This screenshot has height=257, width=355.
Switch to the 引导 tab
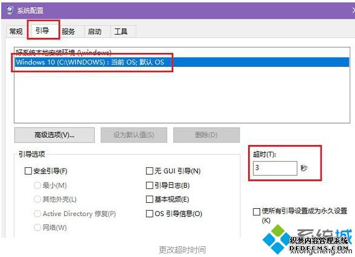pyautogui.click(x=42, y=30)
